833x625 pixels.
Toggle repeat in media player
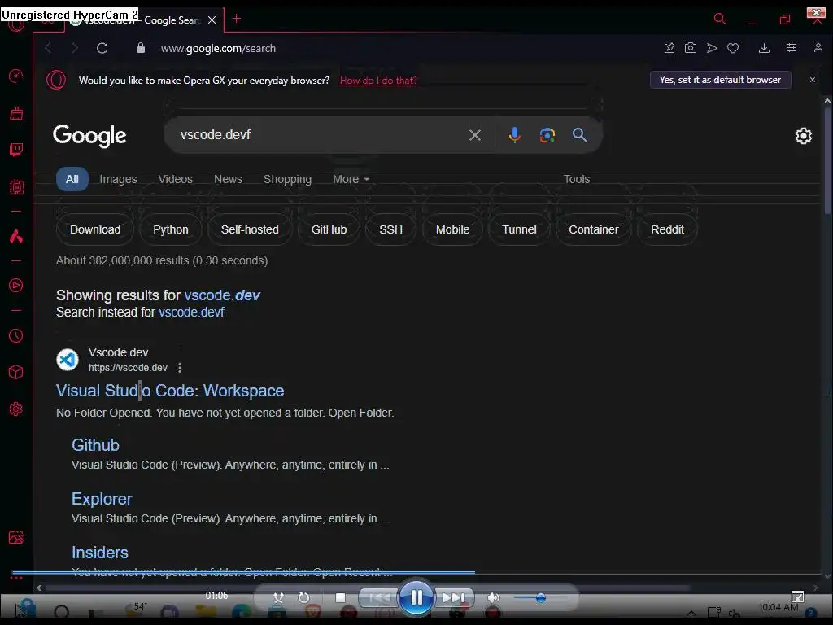click(304, 598)
